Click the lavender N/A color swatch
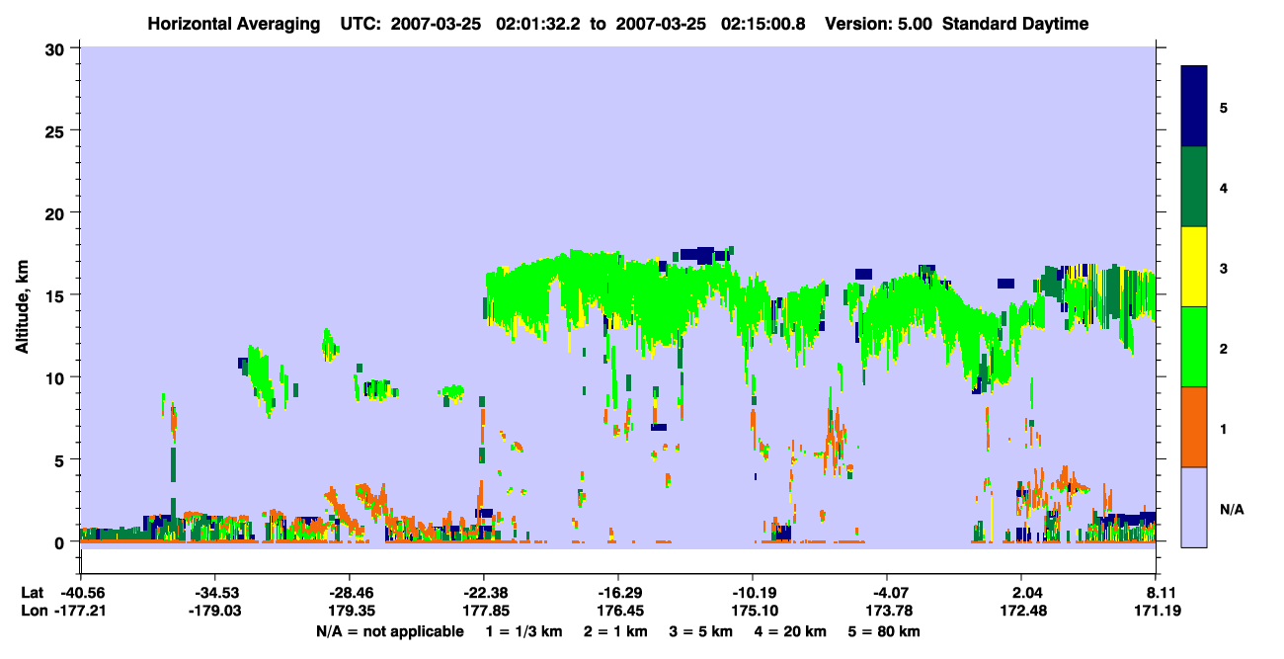The image size is (1284, 659). pos(1194,507)
